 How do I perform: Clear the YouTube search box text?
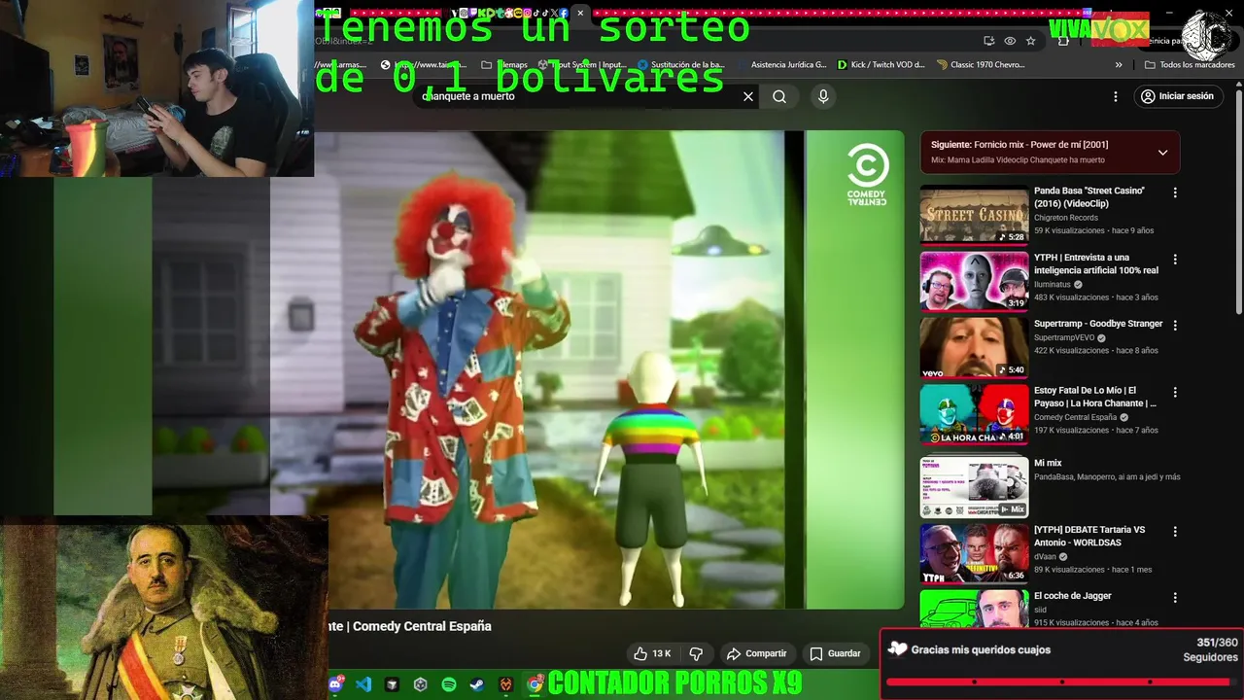pyautogui.click(x=748, y=96)
